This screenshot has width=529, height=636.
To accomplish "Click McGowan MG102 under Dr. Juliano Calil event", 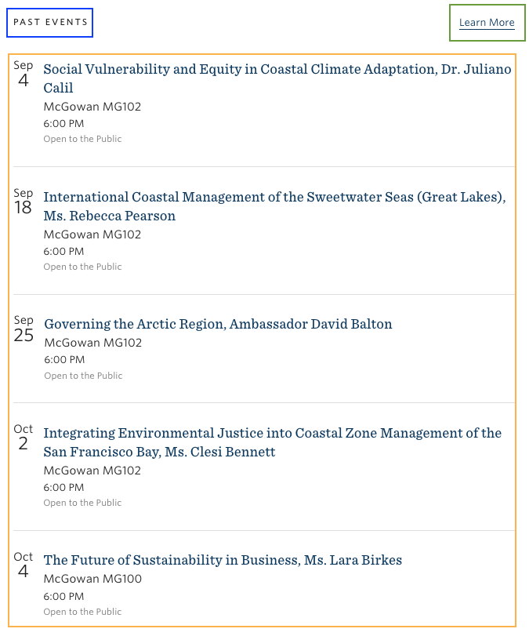I will [92, 107].
